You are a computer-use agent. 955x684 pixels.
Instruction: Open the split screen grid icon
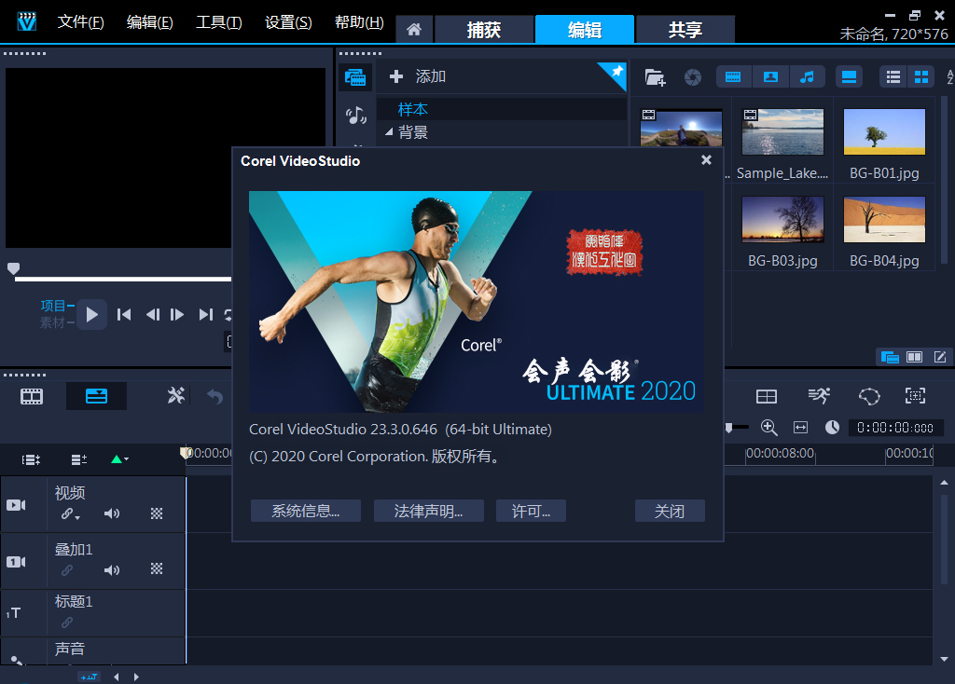767,397
